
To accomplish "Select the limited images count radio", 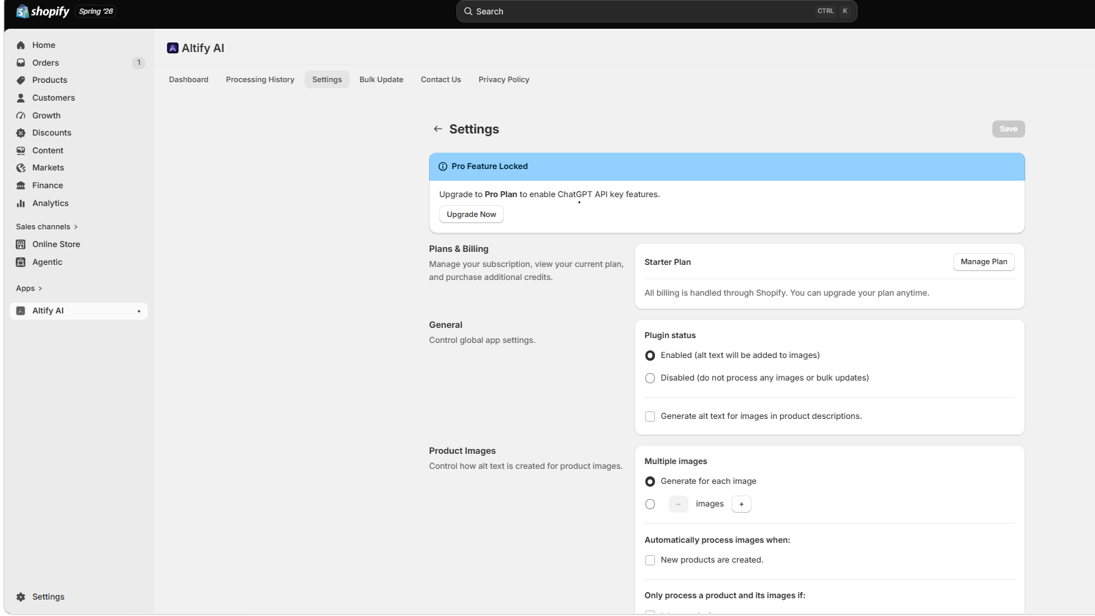I will pos(650,504).
